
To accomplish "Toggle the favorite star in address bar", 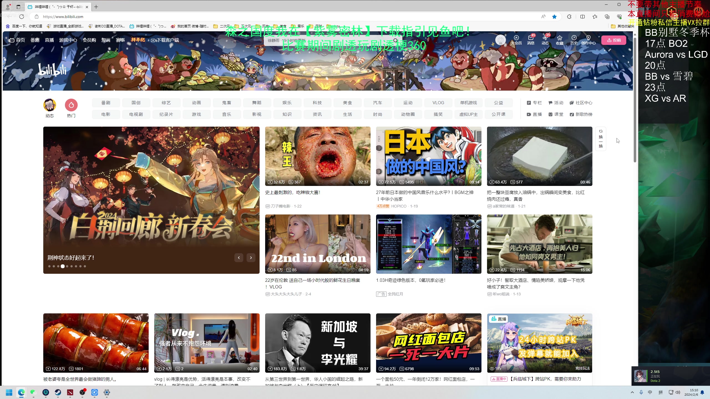I will (554, 17).
